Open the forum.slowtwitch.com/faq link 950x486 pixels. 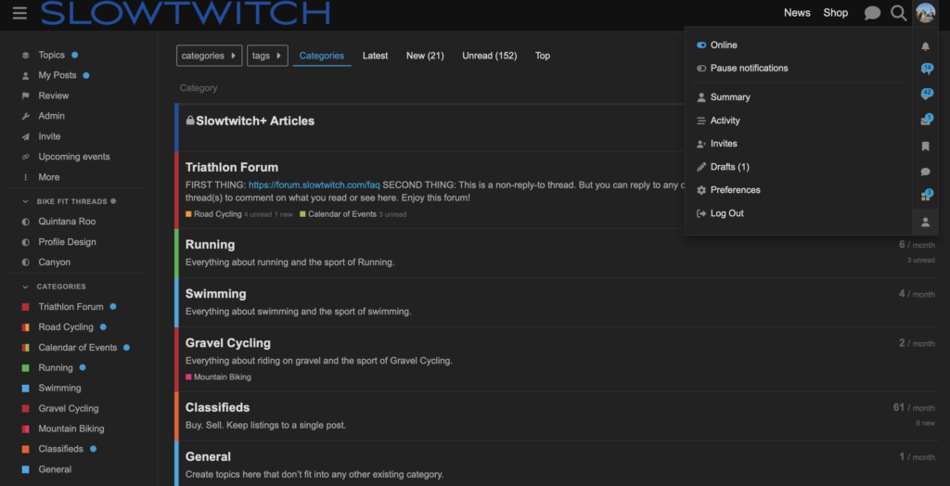point(314,185)
